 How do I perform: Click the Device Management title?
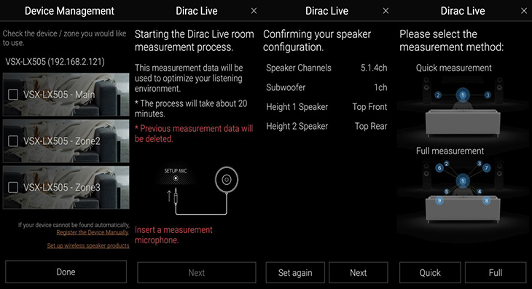[x=69, y=11]
